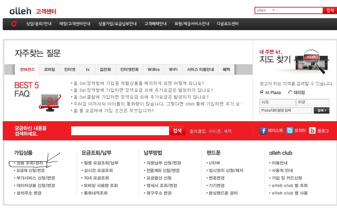Switch to the 서비스 이용안내 tab

tap(200, 69)
